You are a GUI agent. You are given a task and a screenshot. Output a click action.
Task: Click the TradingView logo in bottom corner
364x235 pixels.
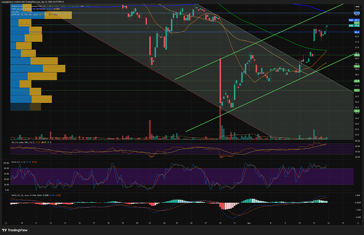pyautogui.click(x=17, y=230)
